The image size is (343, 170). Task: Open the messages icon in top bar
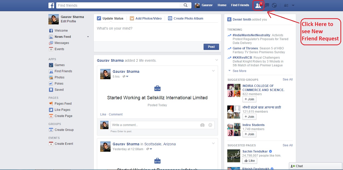pos(267,5)
